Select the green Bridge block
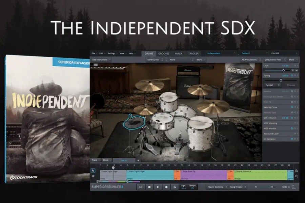This screenshot has width=305, height=203. [x=261, y=175]
